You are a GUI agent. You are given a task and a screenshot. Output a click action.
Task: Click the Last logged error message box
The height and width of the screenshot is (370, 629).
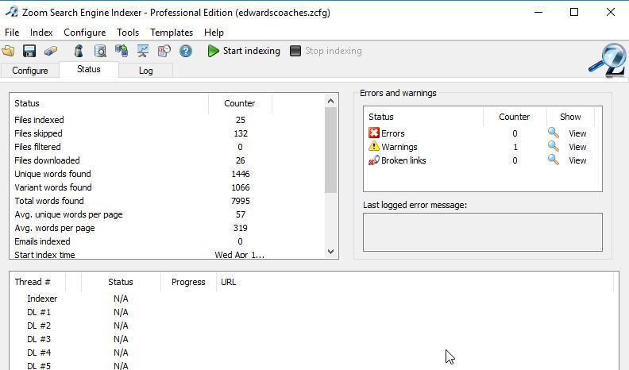pos(483,232)
